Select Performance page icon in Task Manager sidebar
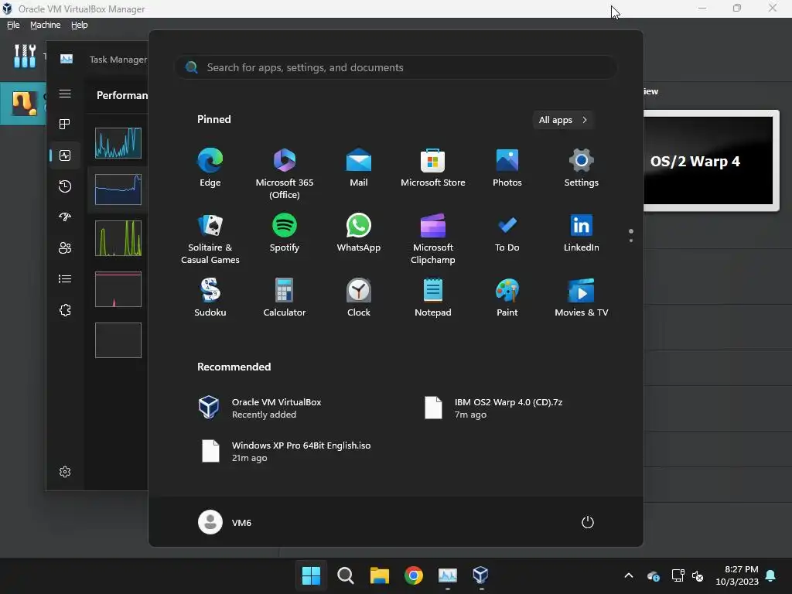This screenshot has height=594, width=792. pos(65,155)
